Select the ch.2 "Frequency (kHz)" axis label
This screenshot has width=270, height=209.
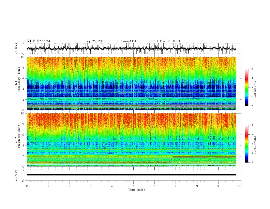pos(19,136)
